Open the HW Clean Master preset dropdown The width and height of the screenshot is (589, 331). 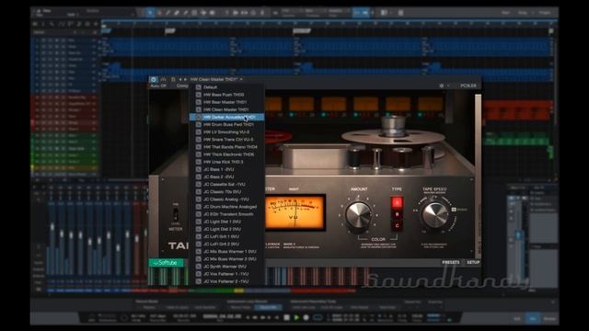[216, 80]
